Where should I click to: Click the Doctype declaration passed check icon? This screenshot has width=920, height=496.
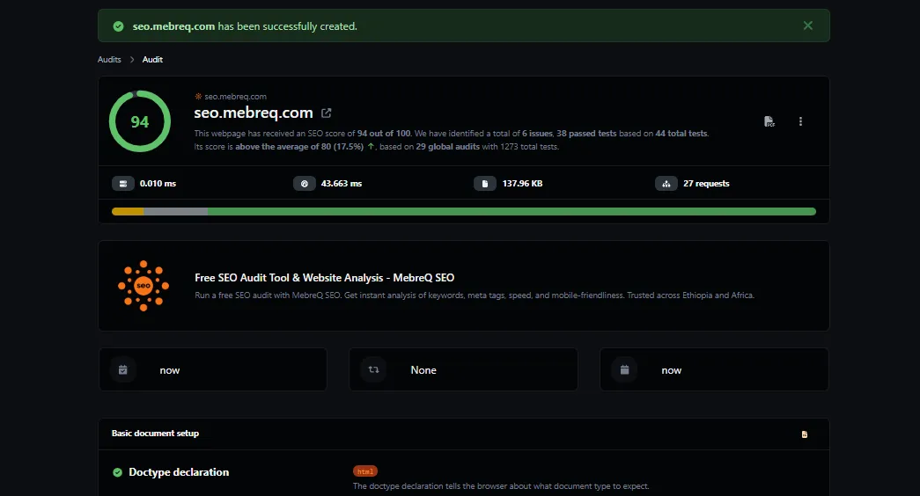(x=117, y=472)
